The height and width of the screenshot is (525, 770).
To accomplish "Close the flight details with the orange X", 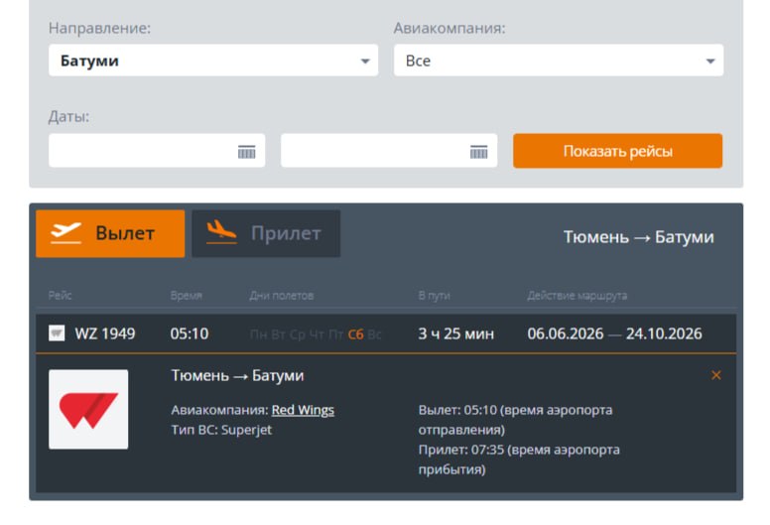I will click(716, 375).
